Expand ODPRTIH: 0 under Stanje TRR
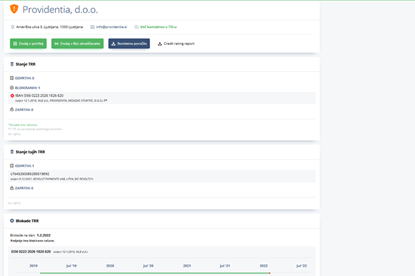Screen dimensions: 415x276 24,78
